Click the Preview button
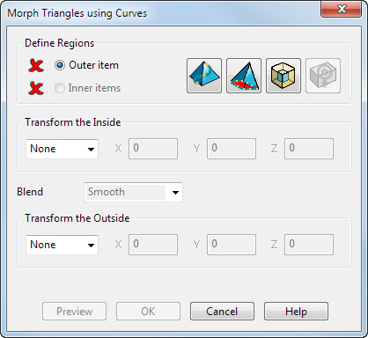This screenshot has width=368, height=338. click(75, 312)
